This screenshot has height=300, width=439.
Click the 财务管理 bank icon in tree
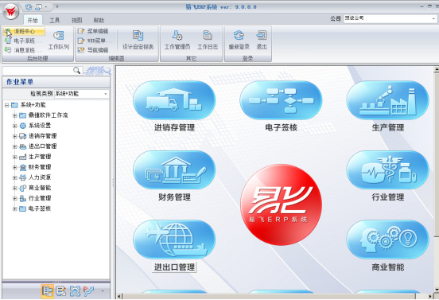[x=23, y=168]
